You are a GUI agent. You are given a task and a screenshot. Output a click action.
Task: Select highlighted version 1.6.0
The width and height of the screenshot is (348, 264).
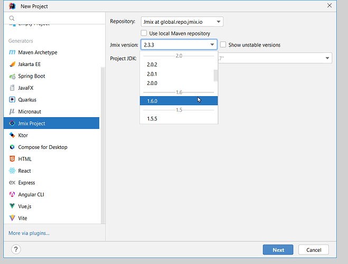[178, 101]
